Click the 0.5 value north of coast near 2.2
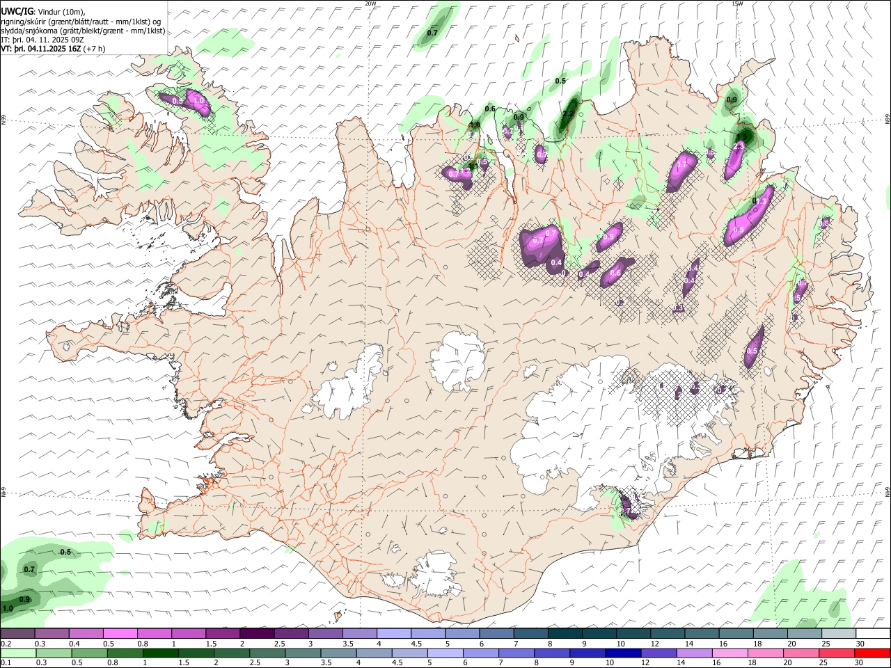 pyautogui.click(x=560, y=81)
